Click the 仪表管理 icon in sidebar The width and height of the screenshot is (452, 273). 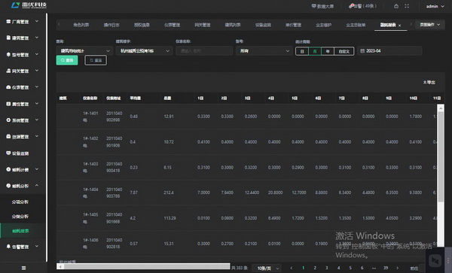click(x=8, y=87)
